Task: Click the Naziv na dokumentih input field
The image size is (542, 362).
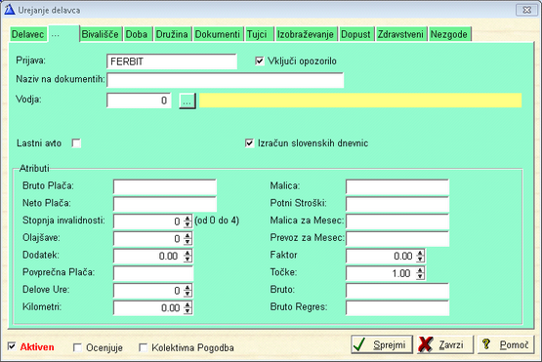Action: tap(225, 80)
